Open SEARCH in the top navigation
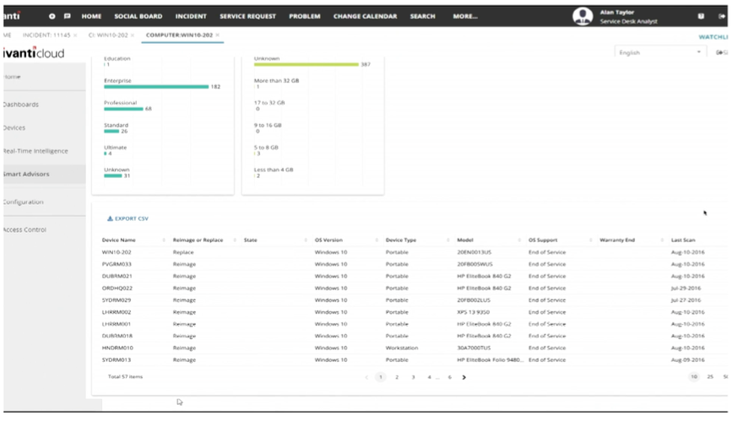732x421 pixels. tap(422, 16)
